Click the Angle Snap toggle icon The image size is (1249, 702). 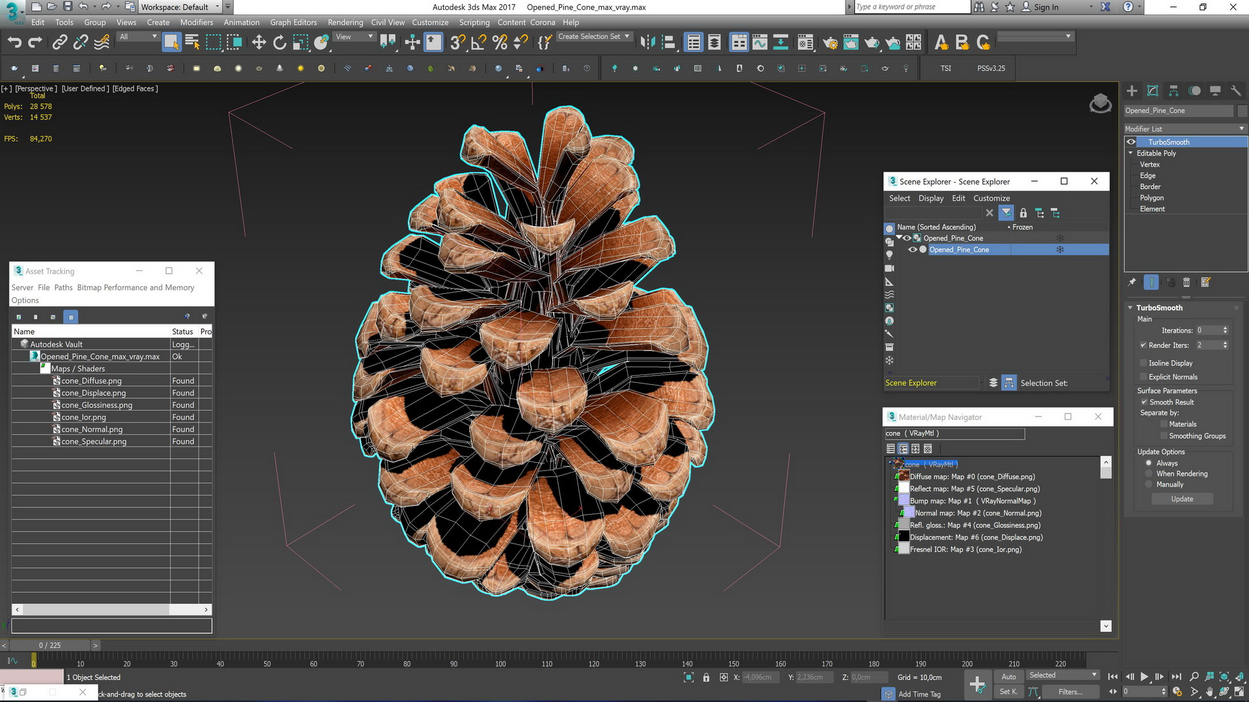[479, 43]
